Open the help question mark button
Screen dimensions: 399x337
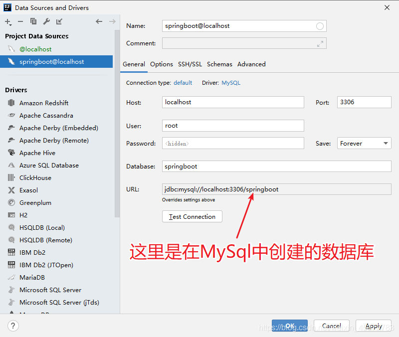tap(13, 326)
